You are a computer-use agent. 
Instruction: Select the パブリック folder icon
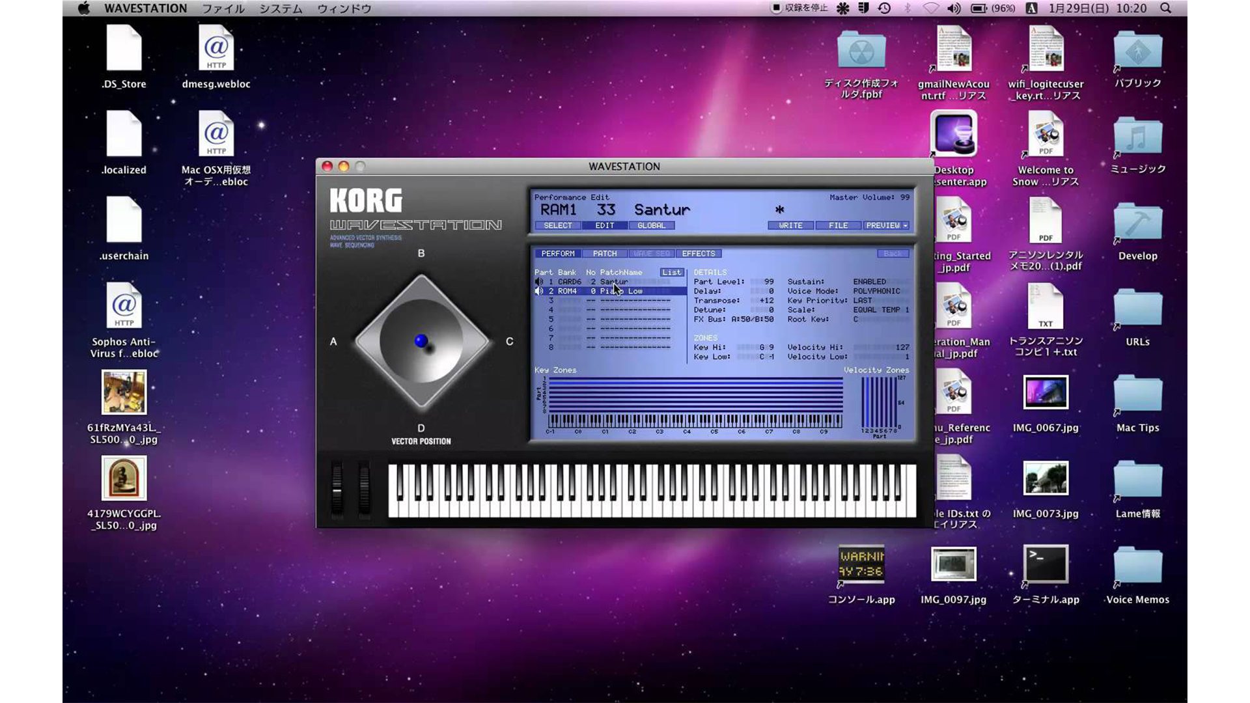pyautogui.click(x=1138, y=49)
